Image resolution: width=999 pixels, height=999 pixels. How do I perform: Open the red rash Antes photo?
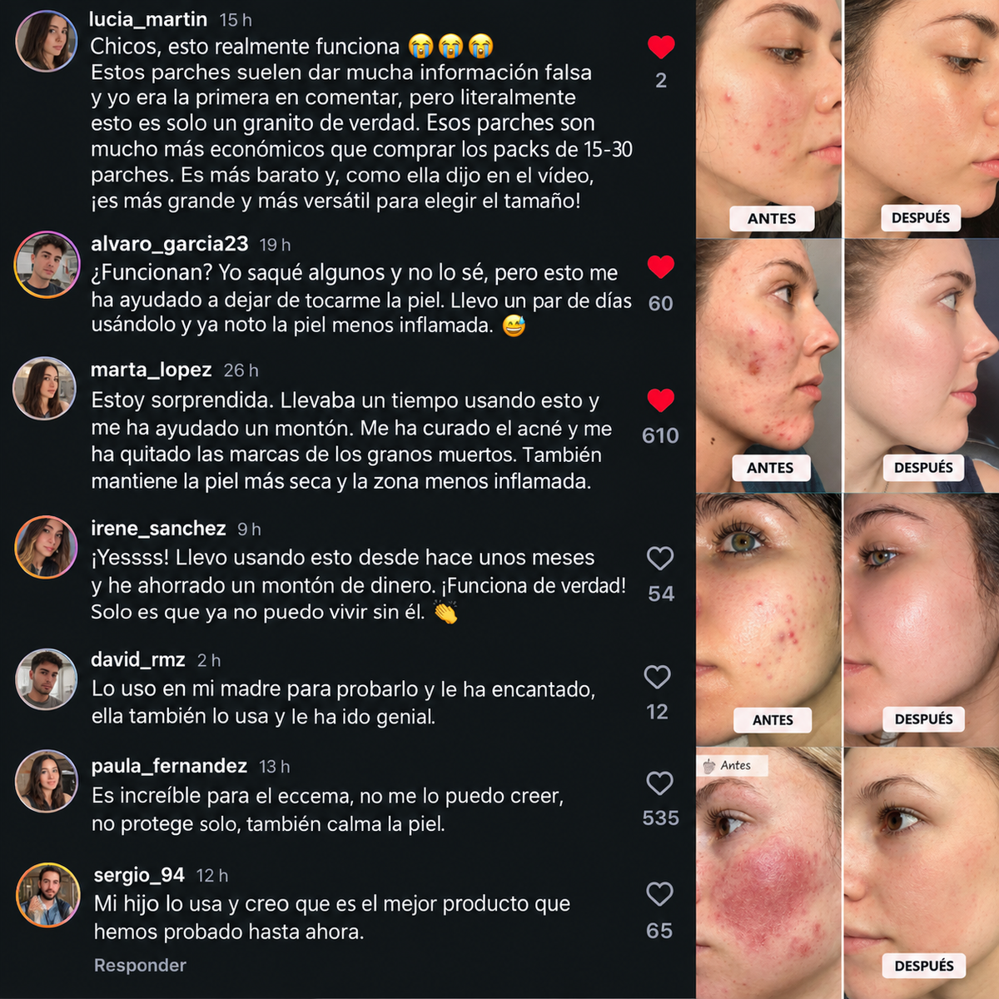768,872
